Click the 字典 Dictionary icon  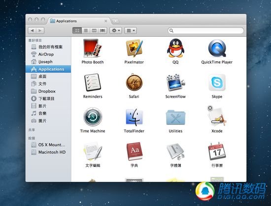coord(135,151)
